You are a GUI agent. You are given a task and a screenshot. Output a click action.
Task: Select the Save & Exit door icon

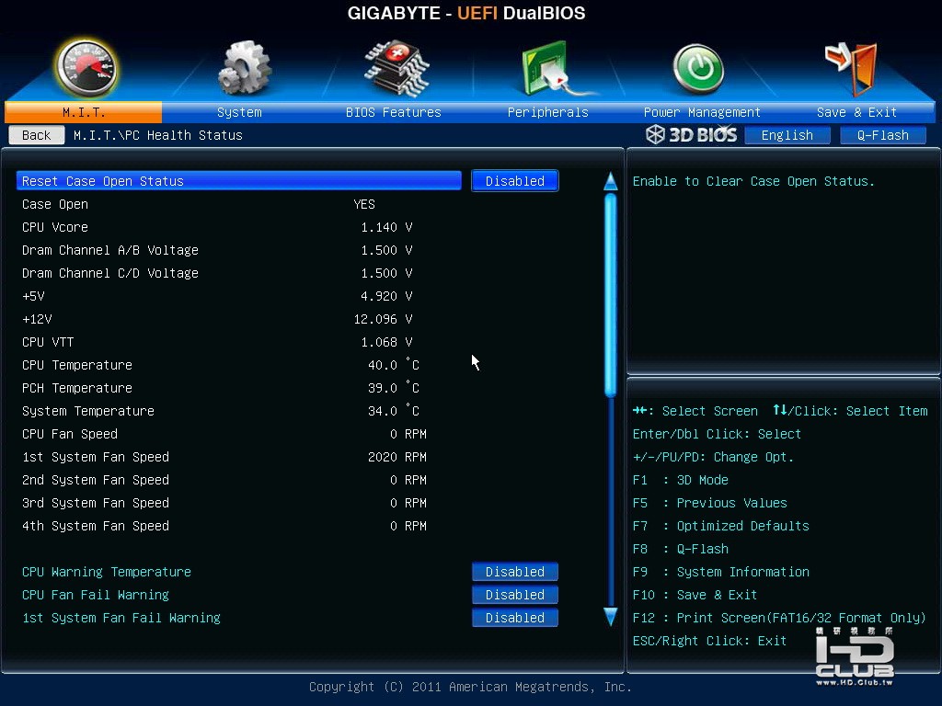click(x=851, y=68)
